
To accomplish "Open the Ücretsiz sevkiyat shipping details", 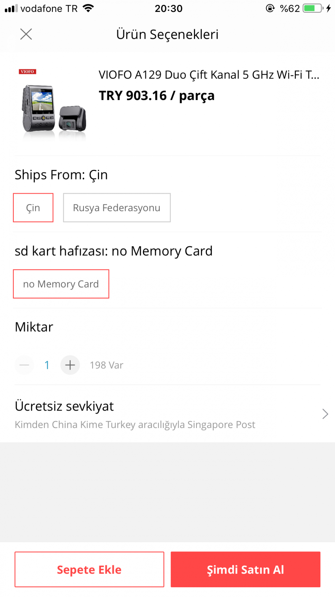I will 64,406.
